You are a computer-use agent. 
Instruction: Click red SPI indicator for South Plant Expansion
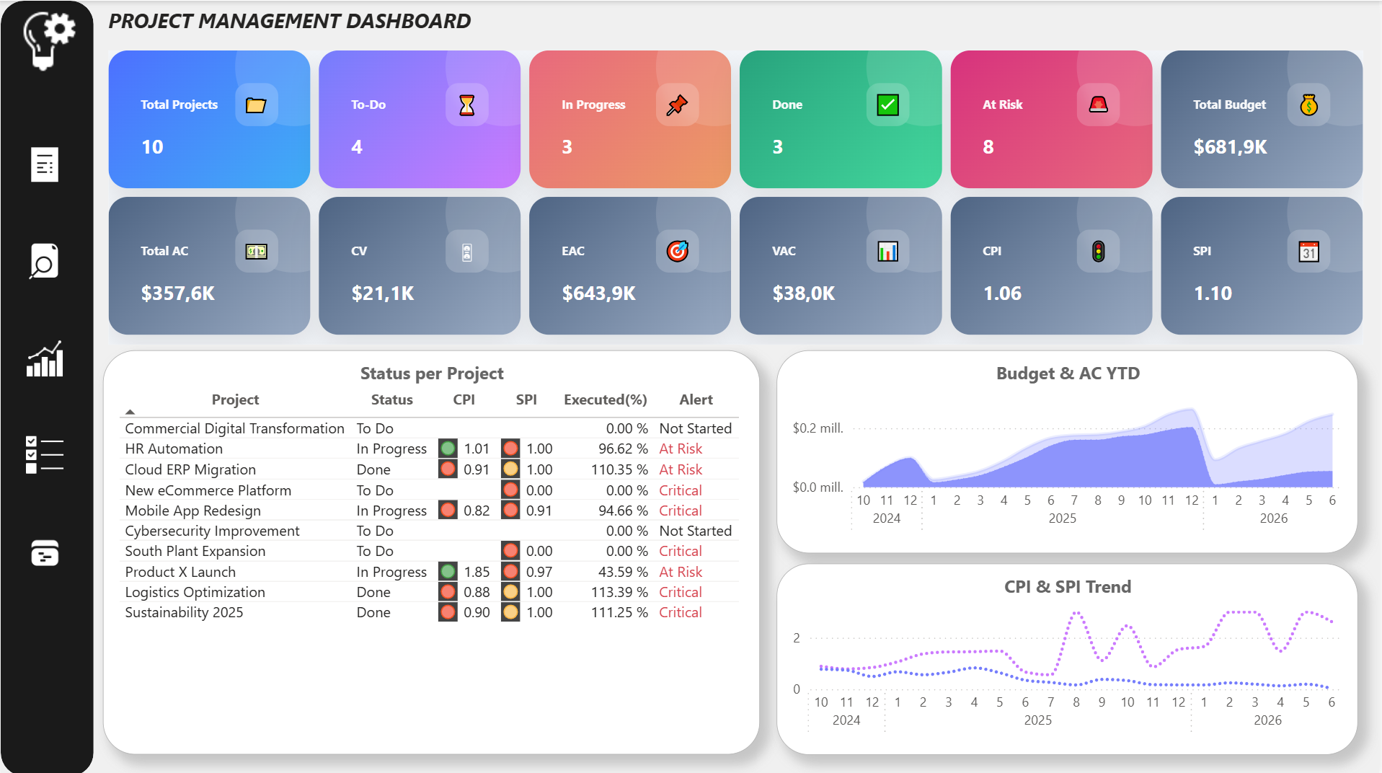click(510, 551)
